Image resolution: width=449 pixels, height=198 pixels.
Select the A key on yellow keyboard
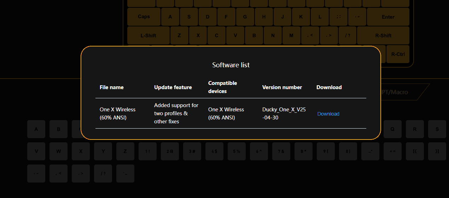click(170, 17)
